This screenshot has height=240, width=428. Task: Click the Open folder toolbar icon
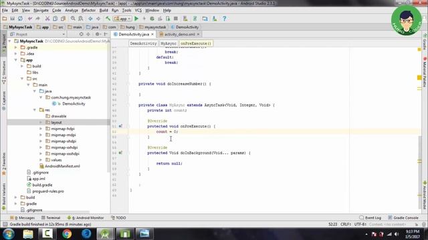[x=5, y=19]
